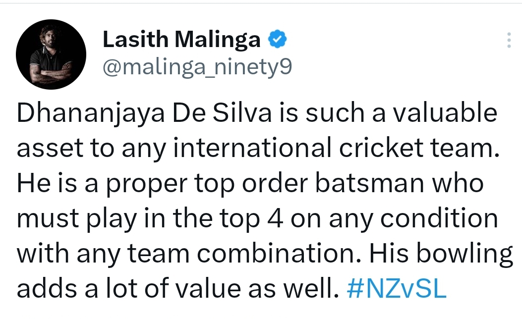522x319 pixels.
Task: Click the word "condition" in the tweet
Action: pyautogui.click(x=439, y=218)
